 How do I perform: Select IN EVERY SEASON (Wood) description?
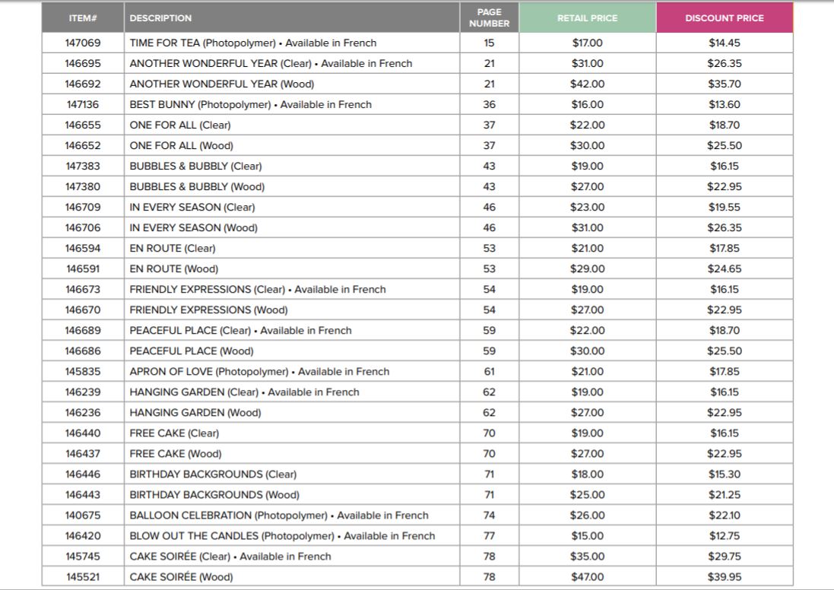(193, 228)
